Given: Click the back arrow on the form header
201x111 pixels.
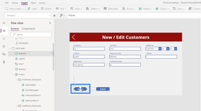Looking at the screenshot, I should pos(73,37).
